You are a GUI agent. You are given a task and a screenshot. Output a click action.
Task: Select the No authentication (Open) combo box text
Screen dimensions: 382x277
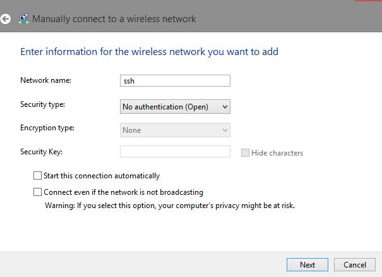(165, 107)
